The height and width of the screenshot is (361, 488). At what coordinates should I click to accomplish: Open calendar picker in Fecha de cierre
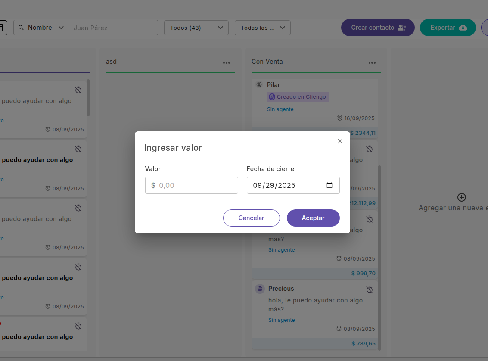(x=329, y=185)
